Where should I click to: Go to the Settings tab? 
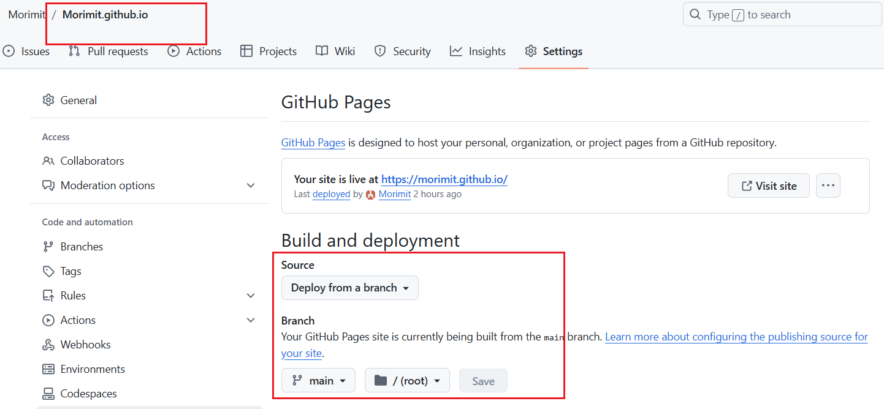pyautogui.click(x=554, y=51)
